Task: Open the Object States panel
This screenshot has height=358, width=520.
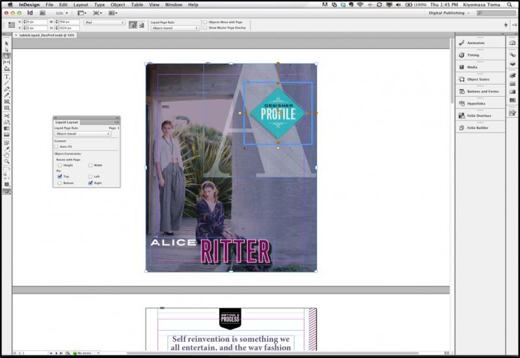Action: [x=478, y=79]
